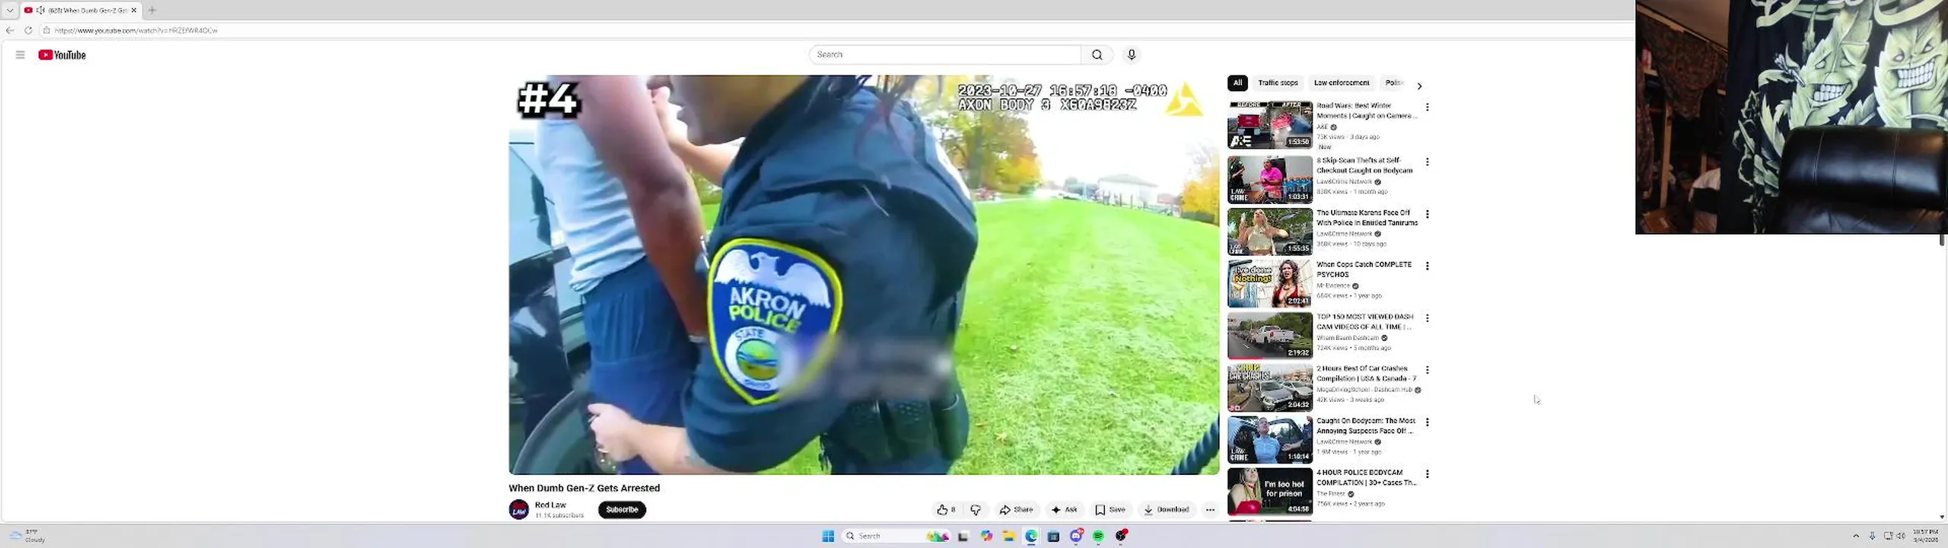Screen dimensions: 1948x548
Task: Open options for 2 Hours Best Of Car Crashes
Action: pyautogui.click(x=1428, y=370)
